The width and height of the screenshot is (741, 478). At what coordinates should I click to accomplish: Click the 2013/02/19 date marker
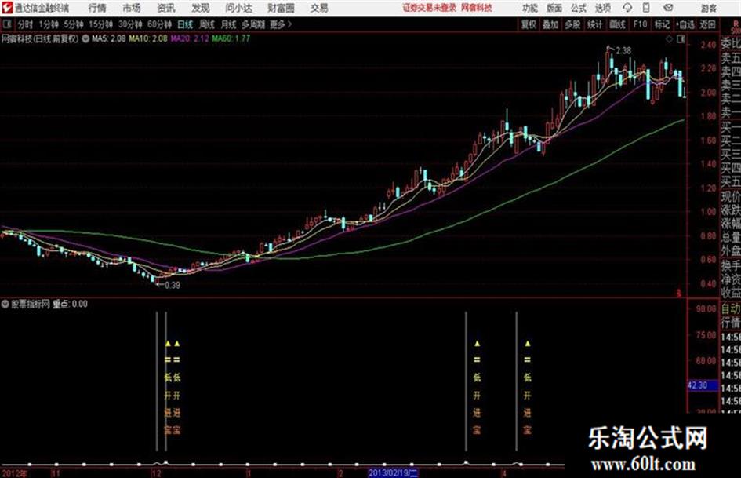pyautogui.click(x=393, y=473)
